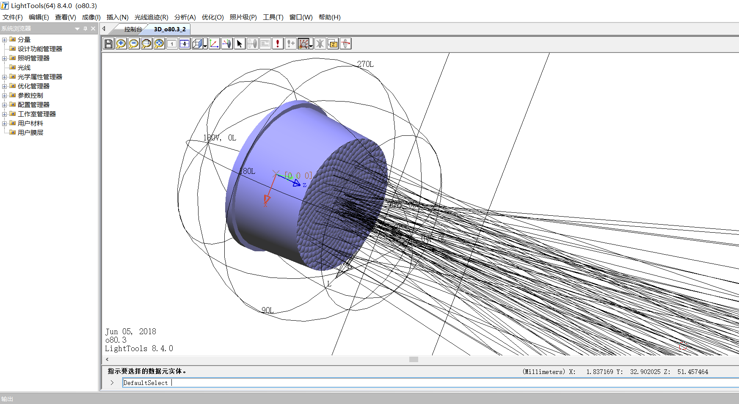
Task: Toggle the ray preview display button
Action: coord(303,44)
